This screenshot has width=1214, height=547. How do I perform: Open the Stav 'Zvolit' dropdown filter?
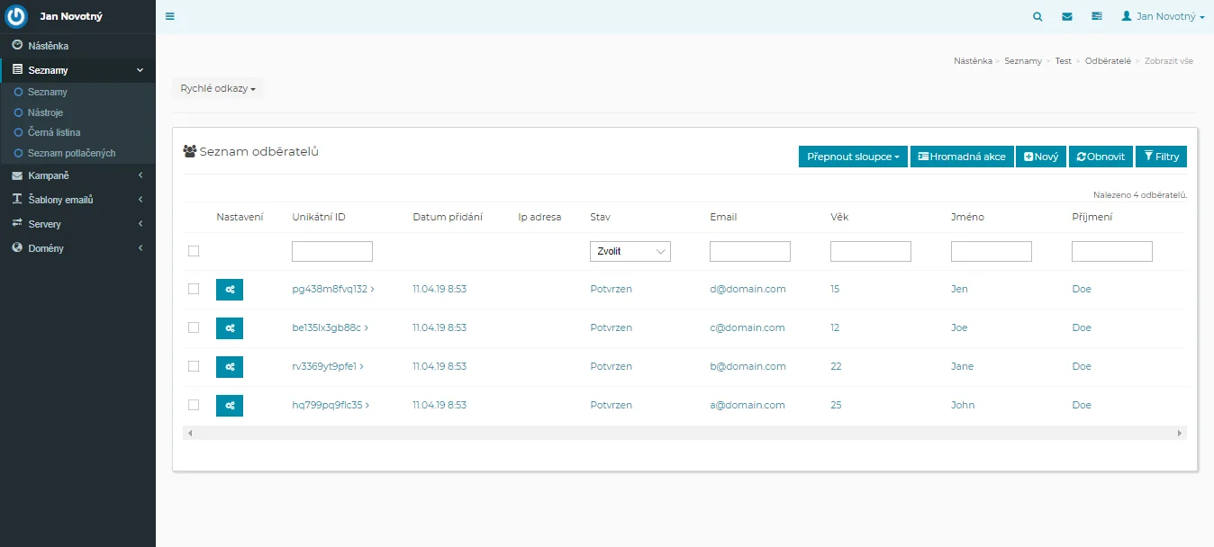coord(630,252)
